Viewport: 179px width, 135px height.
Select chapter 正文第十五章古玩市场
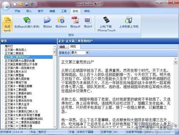[x=19, y=101]
